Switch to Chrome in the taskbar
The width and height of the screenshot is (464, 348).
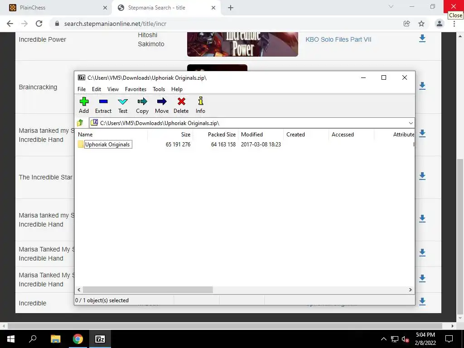[x=78, y=339]
